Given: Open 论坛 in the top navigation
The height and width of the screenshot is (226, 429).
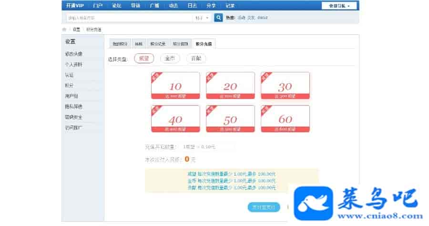Looking at the screenshot, I should (x=117, y=5).
